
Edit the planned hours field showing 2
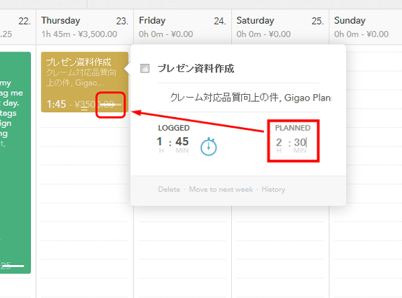(279, 142)
